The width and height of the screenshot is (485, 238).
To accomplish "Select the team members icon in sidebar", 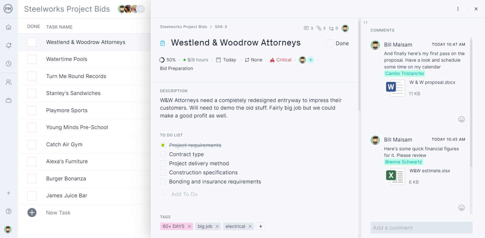I will point(9,82).
